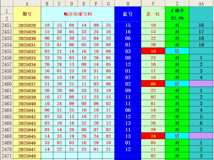The image size is (214, 160).
Task: Click 错 cell in row 2025045
Action: 177,136
